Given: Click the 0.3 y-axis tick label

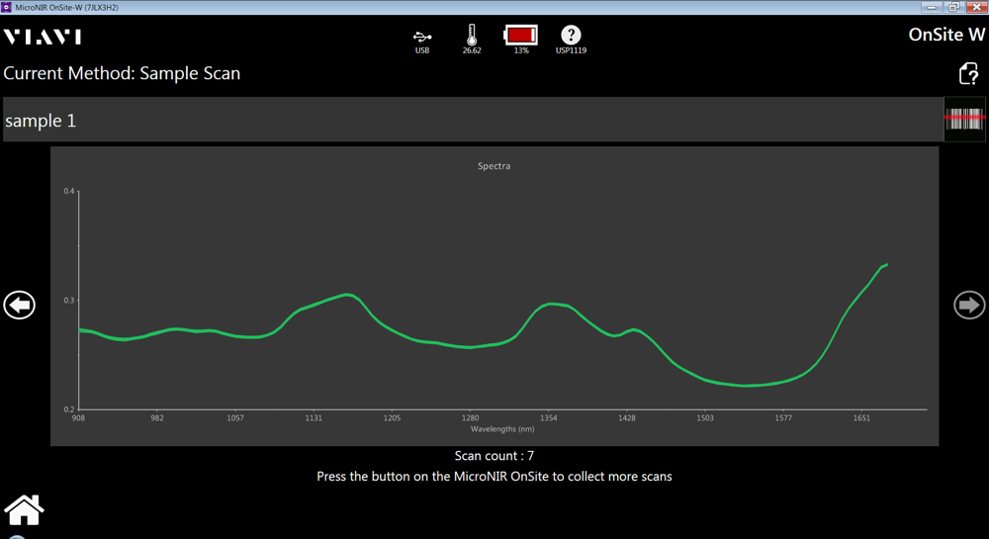Looking at the screenshot, I should (69, 300).
